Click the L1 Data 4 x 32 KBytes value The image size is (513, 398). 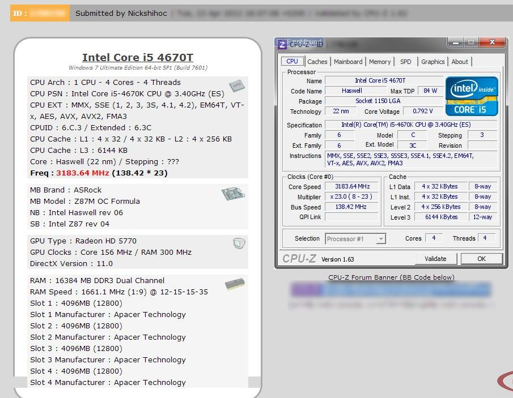[440, 187]
